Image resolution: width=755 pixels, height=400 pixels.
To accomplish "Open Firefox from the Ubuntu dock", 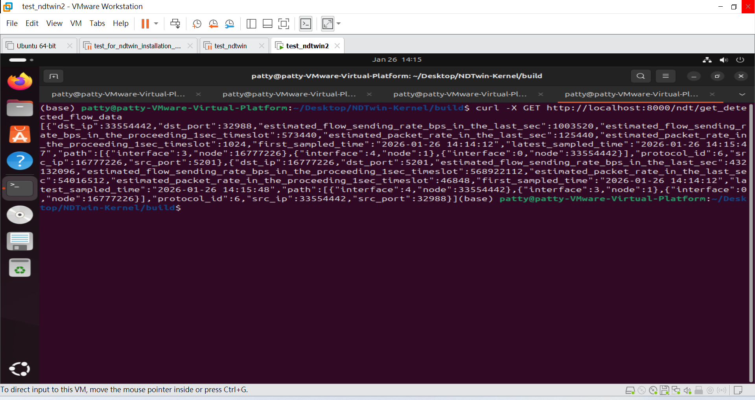I will [20, 82].
